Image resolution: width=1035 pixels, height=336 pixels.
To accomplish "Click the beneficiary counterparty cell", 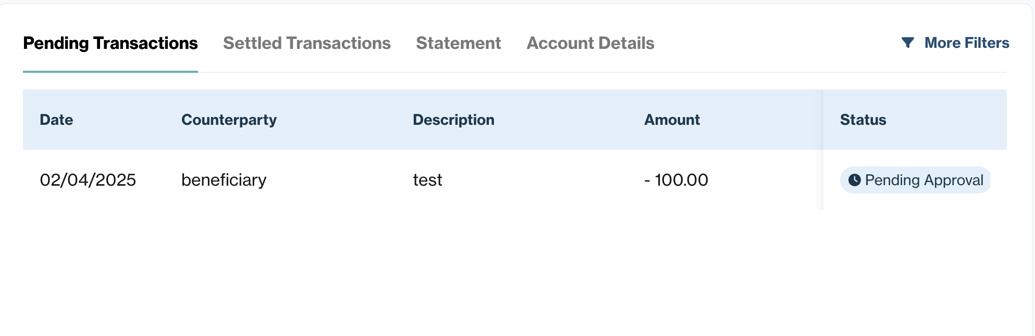I will coord(224,180).
